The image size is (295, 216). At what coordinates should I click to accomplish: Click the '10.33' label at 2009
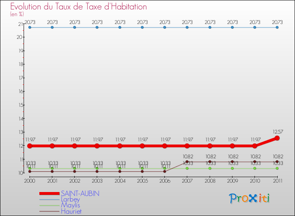(233, 163)
